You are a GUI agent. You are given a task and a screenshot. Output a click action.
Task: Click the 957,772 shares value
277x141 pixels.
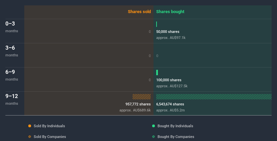138,104
